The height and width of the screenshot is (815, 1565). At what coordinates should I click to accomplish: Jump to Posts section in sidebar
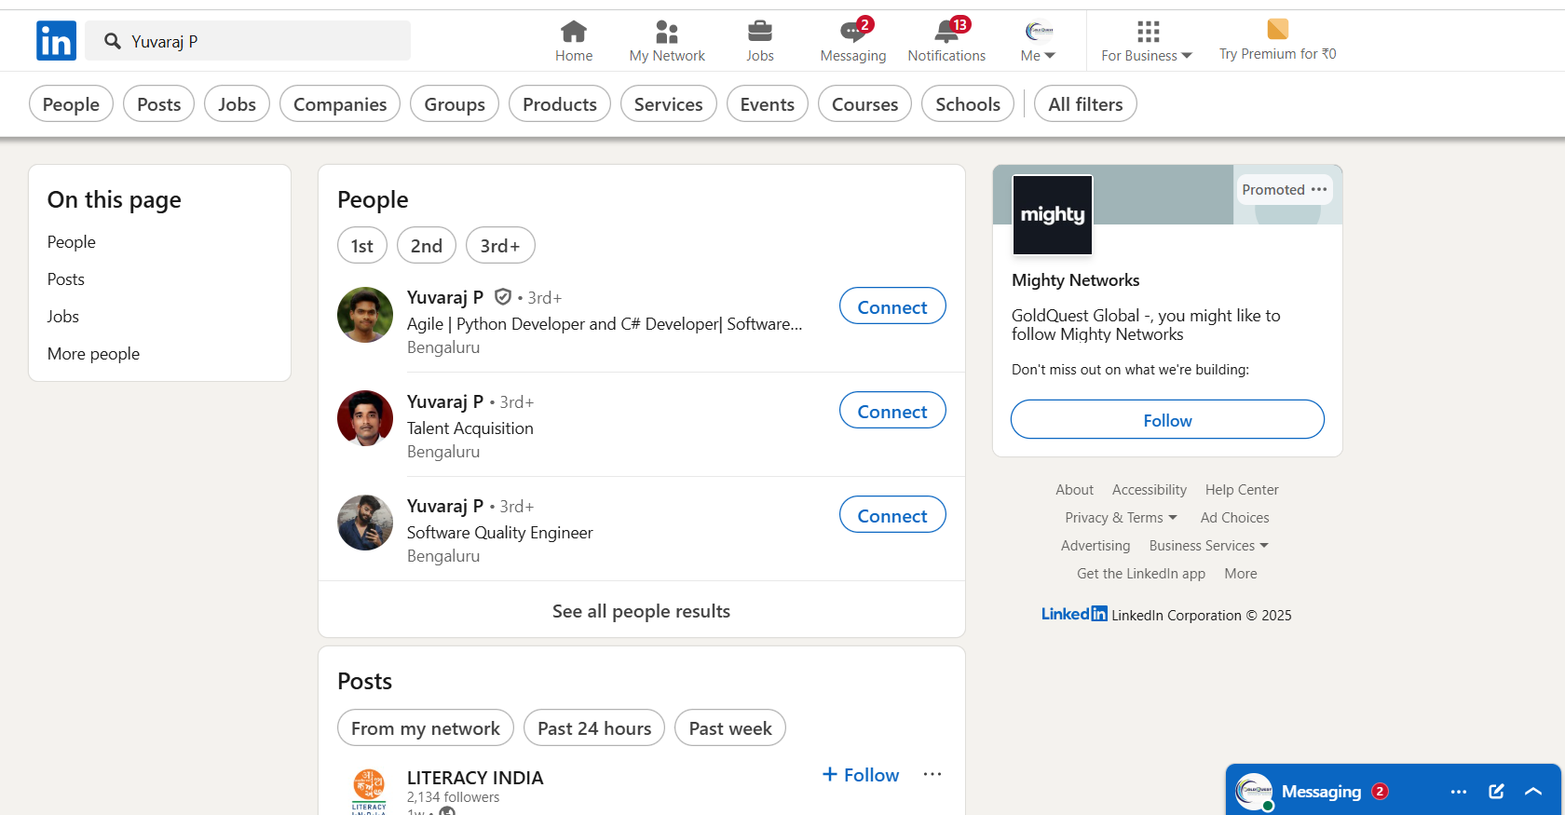[x=66, y=279]
